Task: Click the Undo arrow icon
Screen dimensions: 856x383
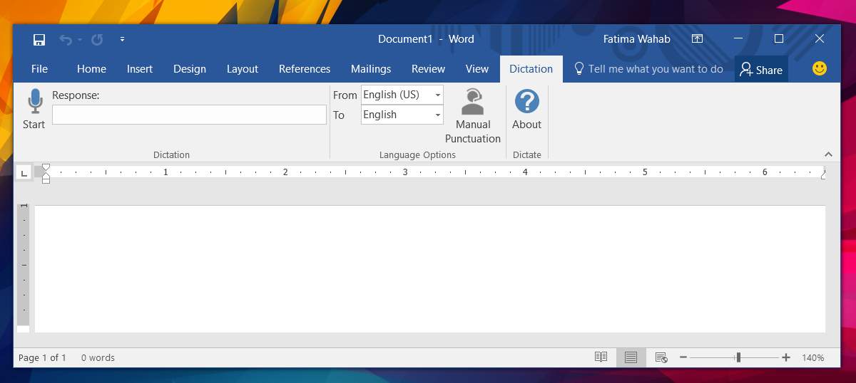Action: (66, 40)
